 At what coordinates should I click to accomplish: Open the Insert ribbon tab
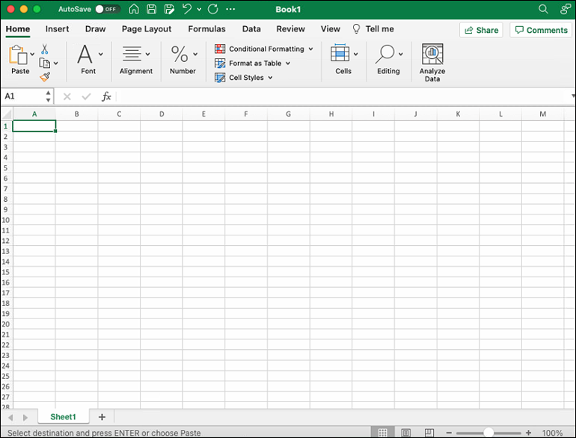(x=57, y=29)
